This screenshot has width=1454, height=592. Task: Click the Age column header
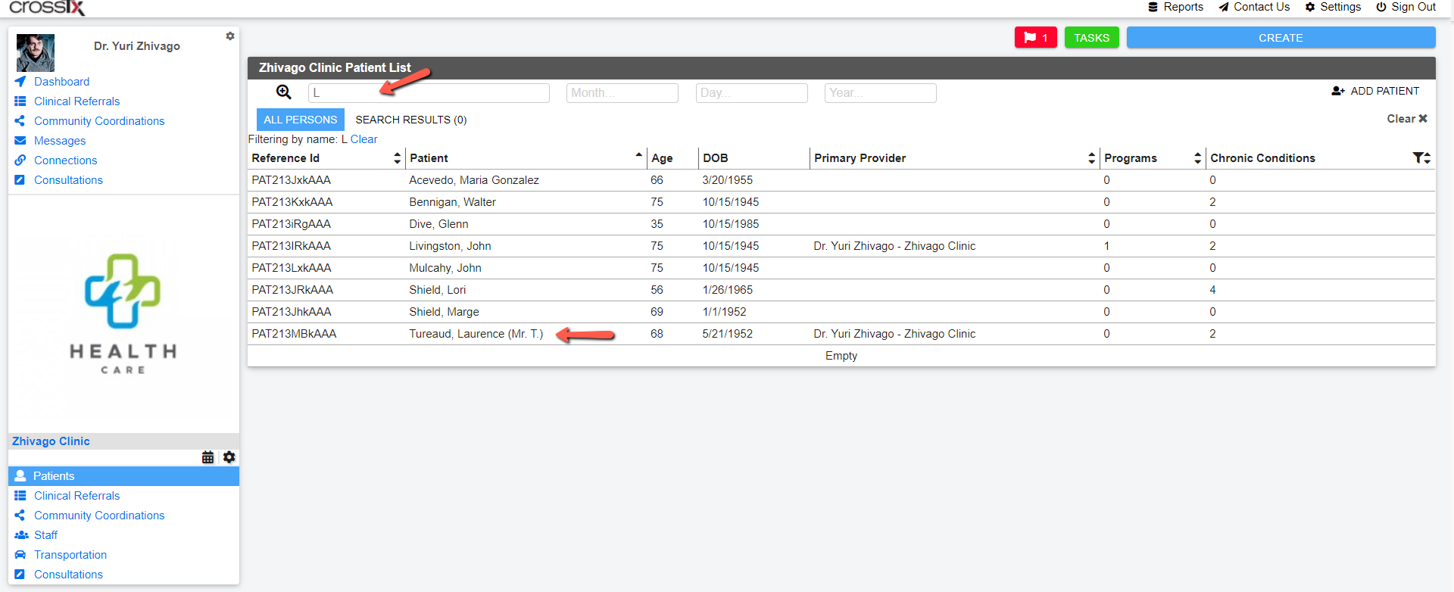tap(662, 158)
